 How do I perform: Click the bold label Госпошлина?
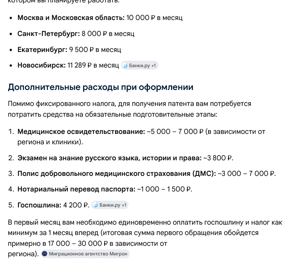click(x=39, y=205)
